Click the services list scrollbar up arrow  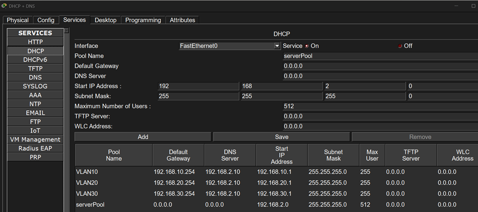coord(66,31)
